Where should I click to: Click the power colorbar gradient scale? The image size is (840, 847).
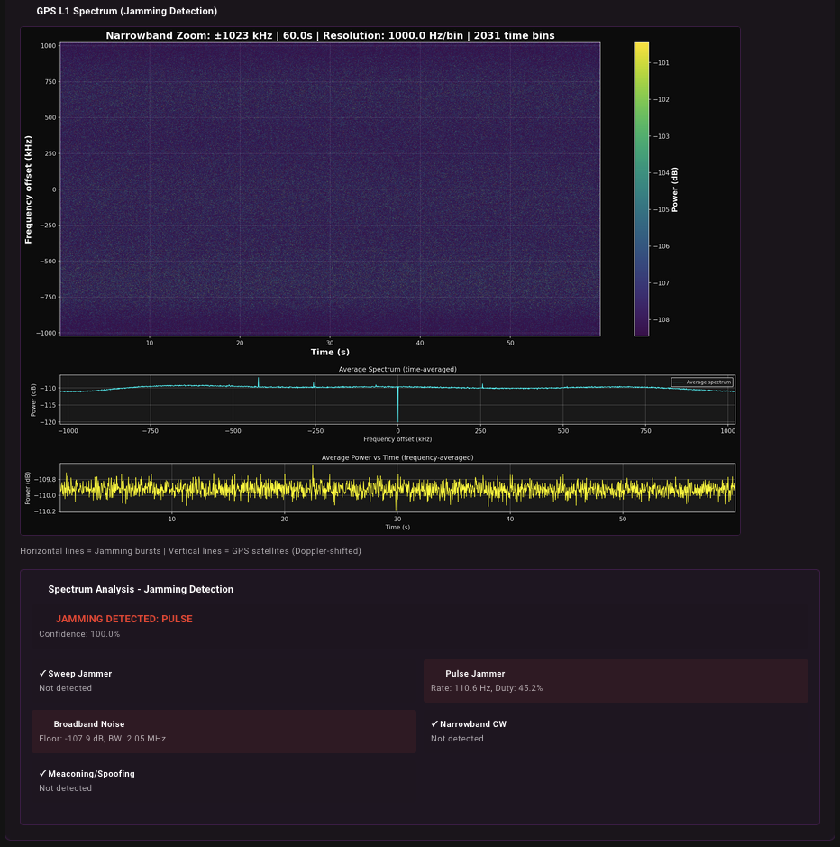point(641,189)
